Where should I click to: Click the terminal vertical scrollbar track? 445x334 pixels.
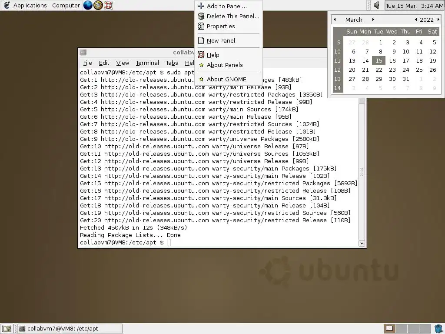pyautogui.click(x=362, y=172)
